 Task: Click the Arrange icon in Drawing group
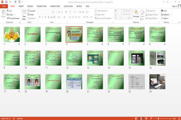(136, 12)
